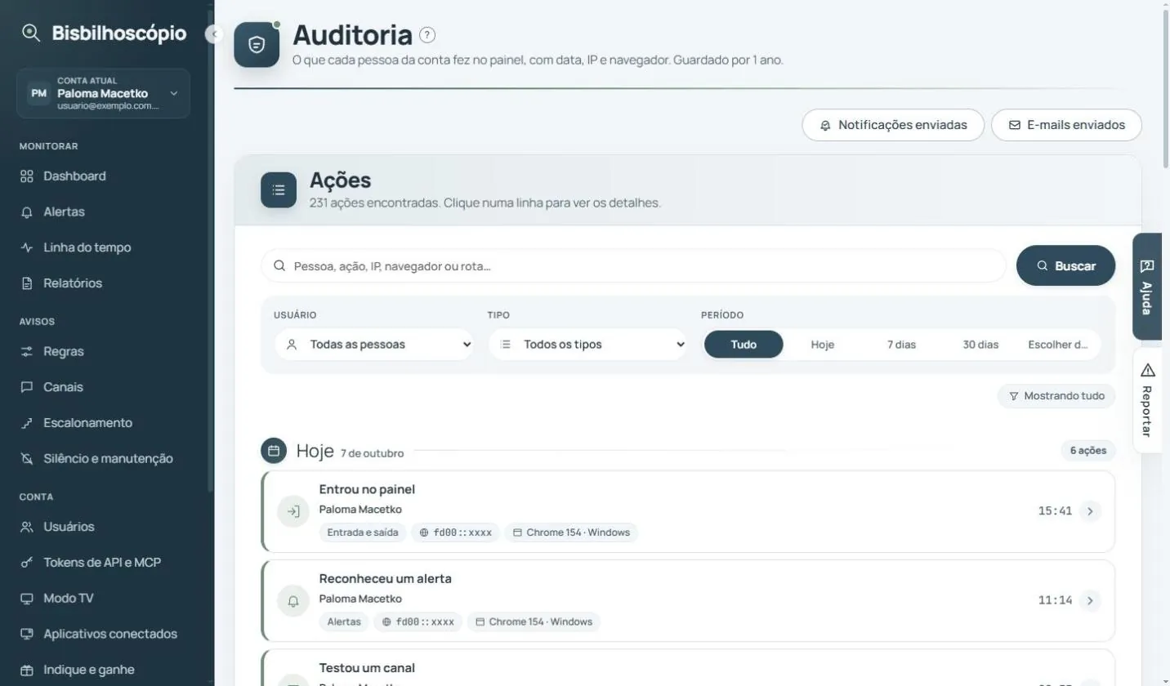1170x686 pixels.
Task: Click the Auditoria shield icon
Action: 257,44
